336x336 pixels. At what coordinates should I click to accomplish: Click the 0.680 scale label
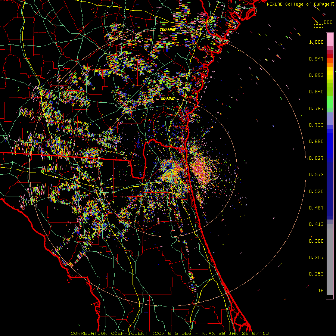point(316,141)
